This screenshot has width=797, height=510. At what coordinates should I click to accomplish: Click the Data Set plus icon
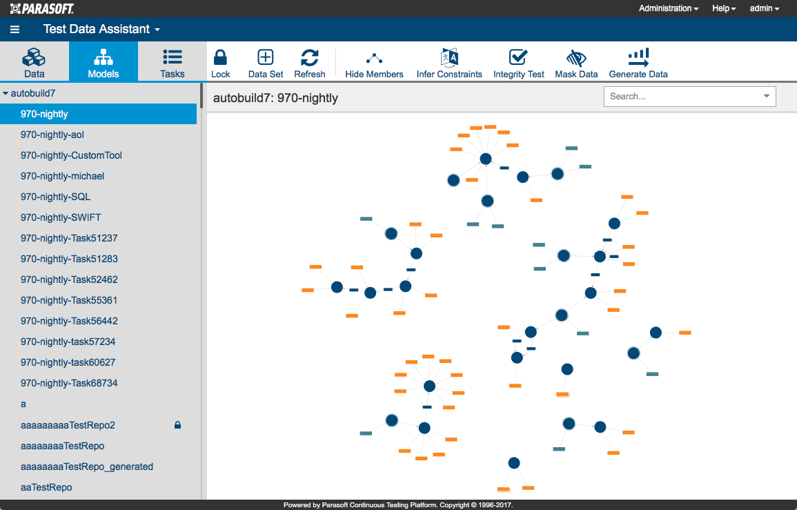pyautogui.click(x=266, y=57)
